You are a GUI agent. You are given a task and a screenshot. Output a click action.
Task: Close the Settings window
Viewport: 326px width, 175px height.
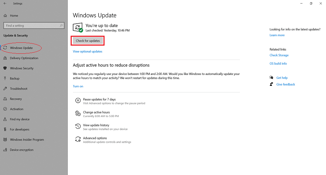321,3
